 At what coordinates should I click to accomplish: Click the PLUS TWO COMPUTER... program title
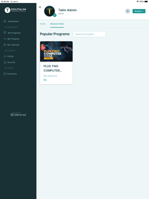pos(53,68)
